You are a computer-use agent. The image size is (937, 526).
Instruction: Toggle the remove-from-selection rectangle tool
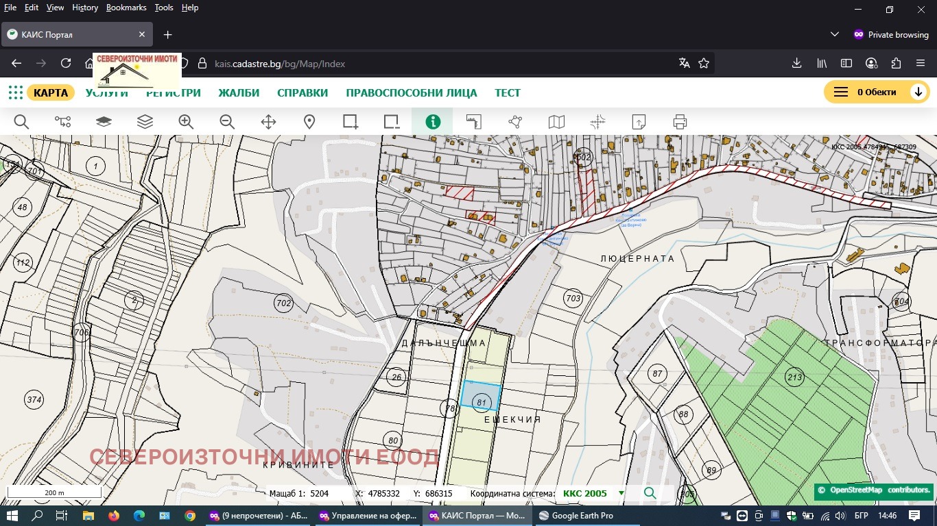(x=392, y=122)
